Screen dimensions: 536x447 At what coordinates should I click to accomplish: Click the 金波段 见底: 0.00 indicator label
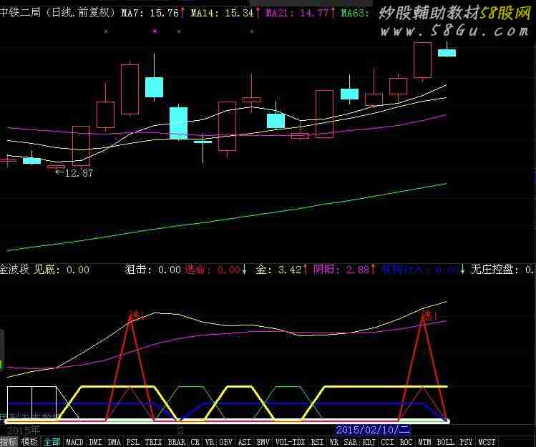point(45,270)
